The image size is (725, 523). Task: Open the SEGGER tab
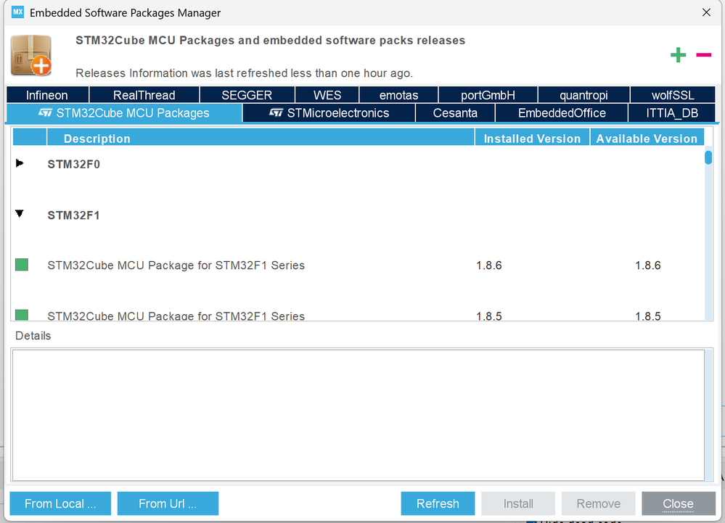247,95
